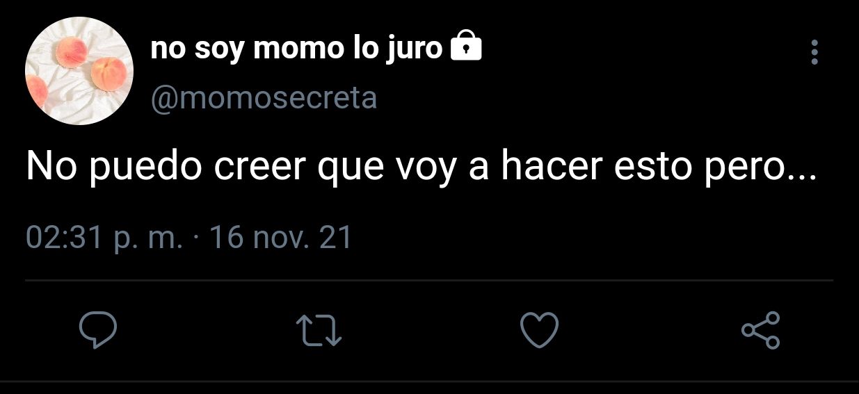This screenshot has width=859, height=394.
Task: Click the 02:31 p. m. timestamp
Action: [x=104, y=238]
